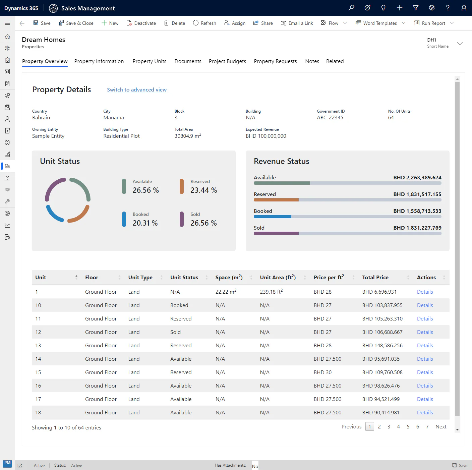Image resolution: width=472 pixels, height=470 pixels.
Task: Click the Delete trash command
Action: click(x=174, y=23)
